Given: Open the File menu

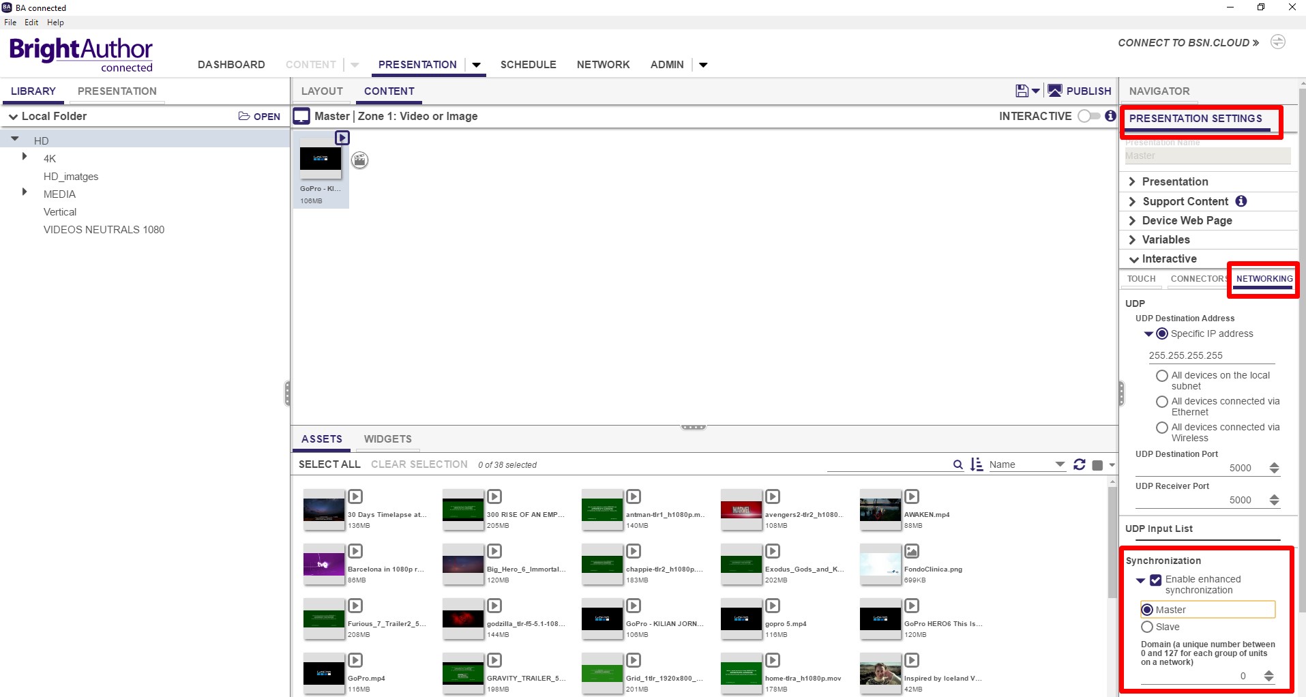Looking at the screenshot, I should [x=10, y=23].
